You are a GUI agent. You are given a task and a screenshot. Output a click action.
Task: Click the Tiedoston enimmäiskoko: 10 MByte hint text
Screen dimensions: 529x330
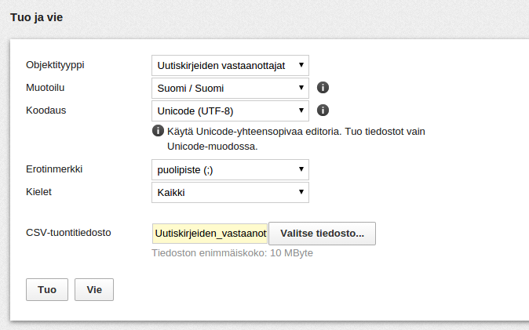click(232, 253)
